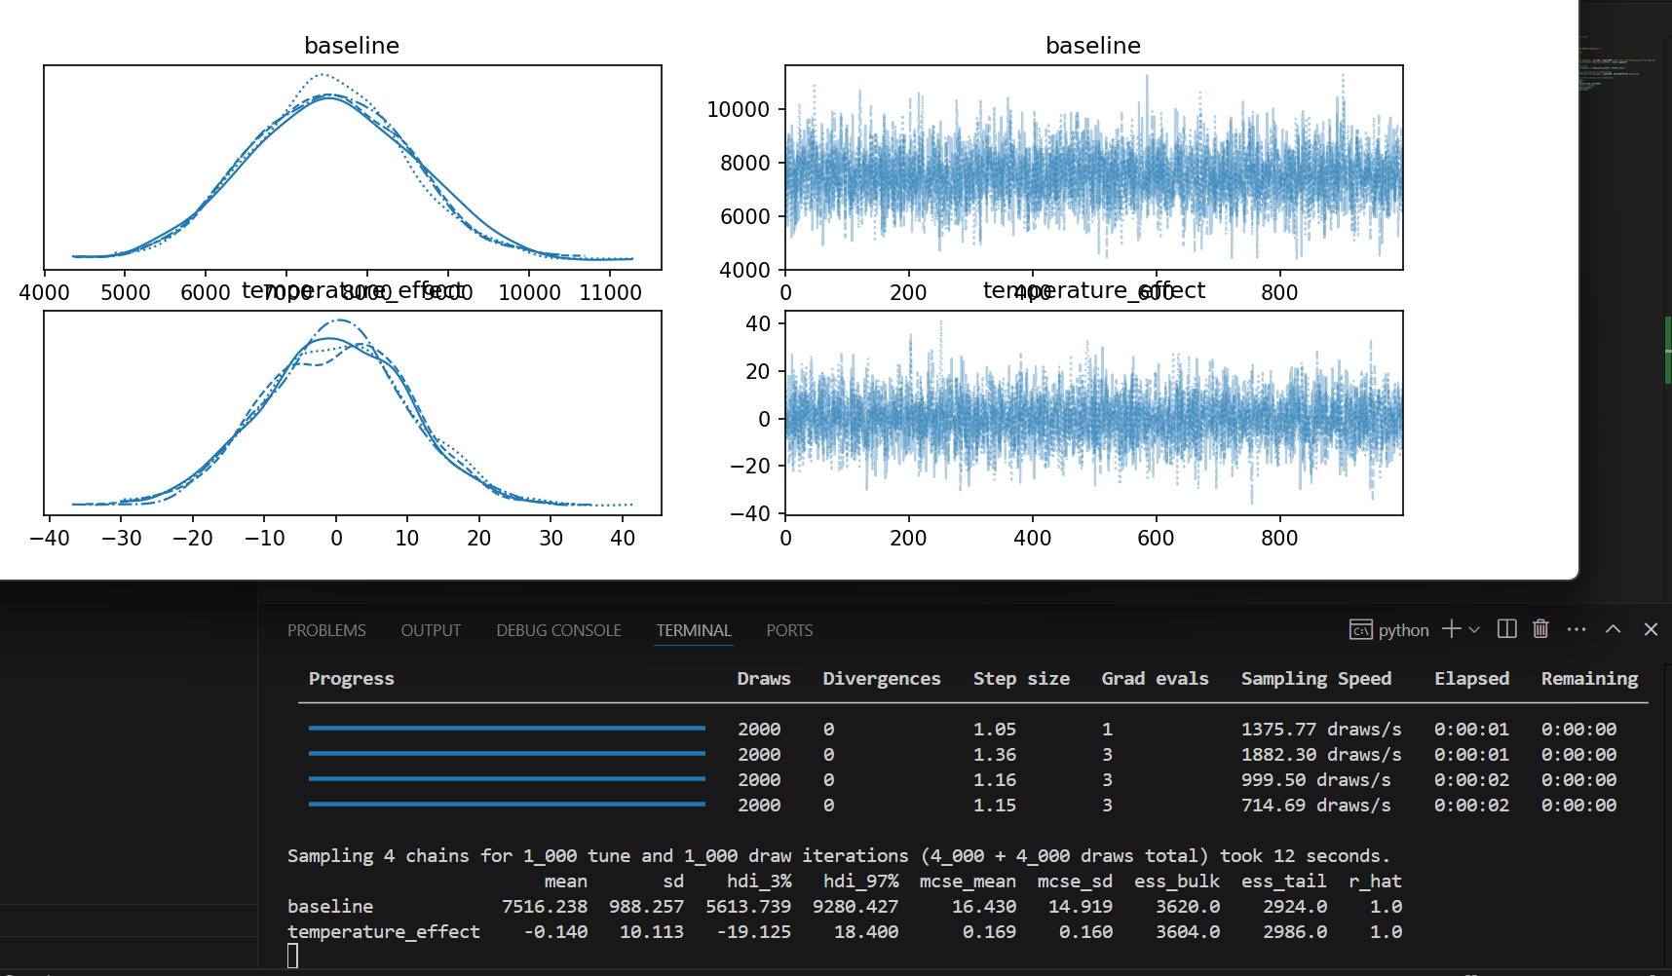Screen dimensions: 1672x976
Task: Open the new terminal launch profile dropdown
Action: 1474,630
